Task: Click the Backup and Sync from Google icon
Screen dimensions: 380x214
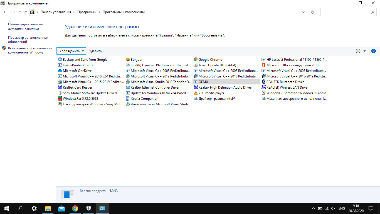Action: tap(60, 59)
